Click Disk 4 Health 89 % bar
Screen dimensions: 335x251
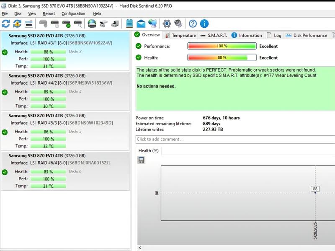coord(48,92)
